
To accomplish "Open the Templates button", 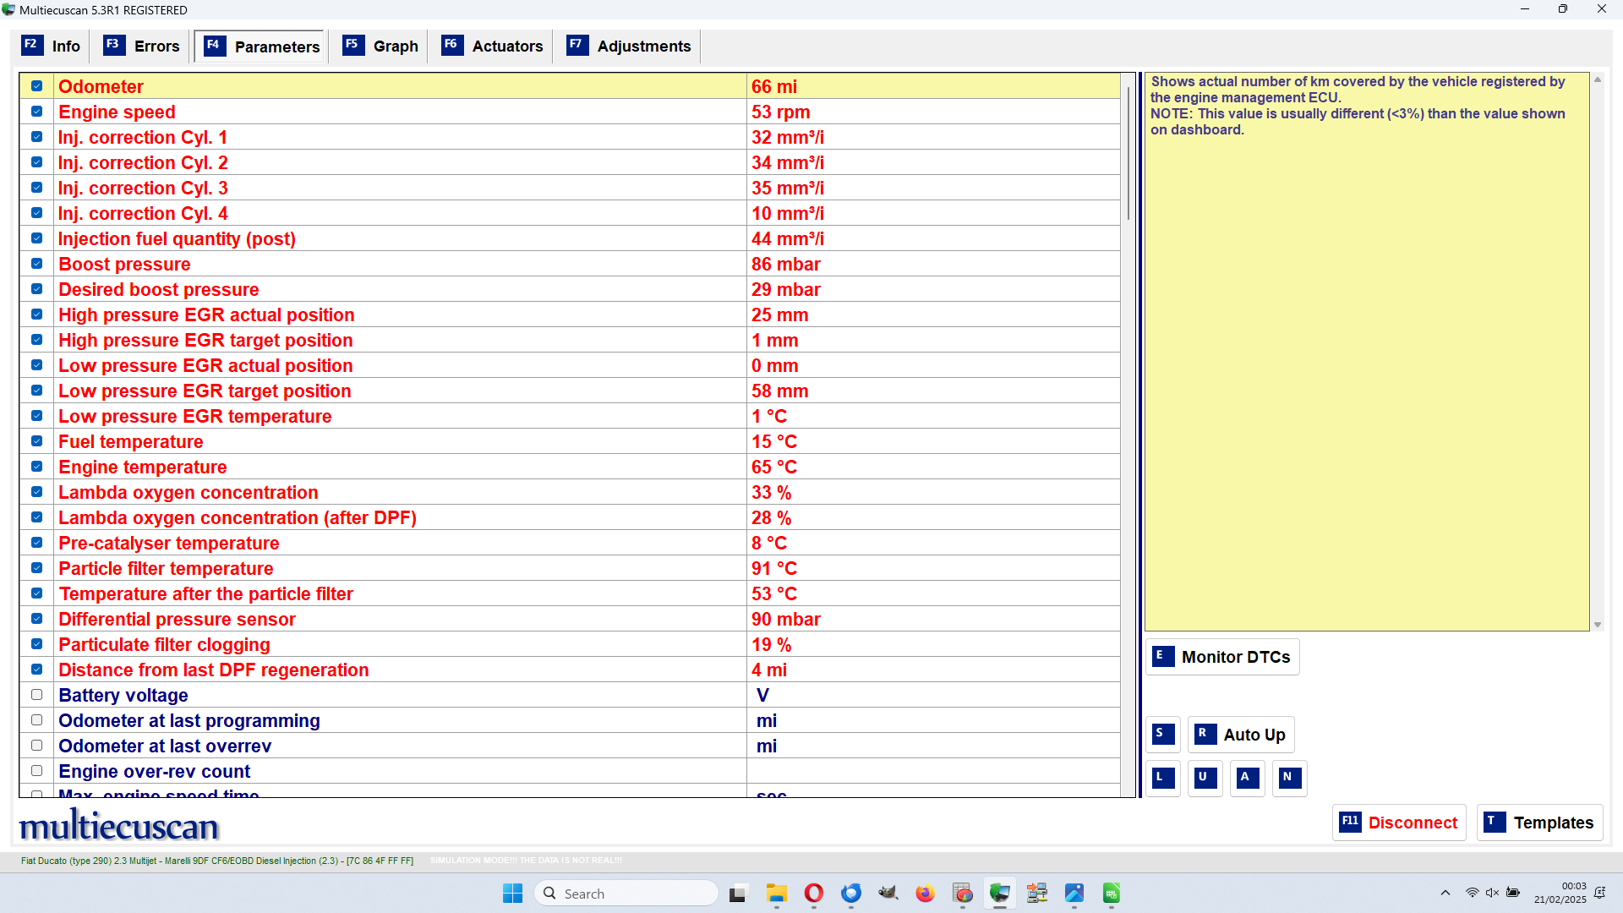I will 1539,823.
